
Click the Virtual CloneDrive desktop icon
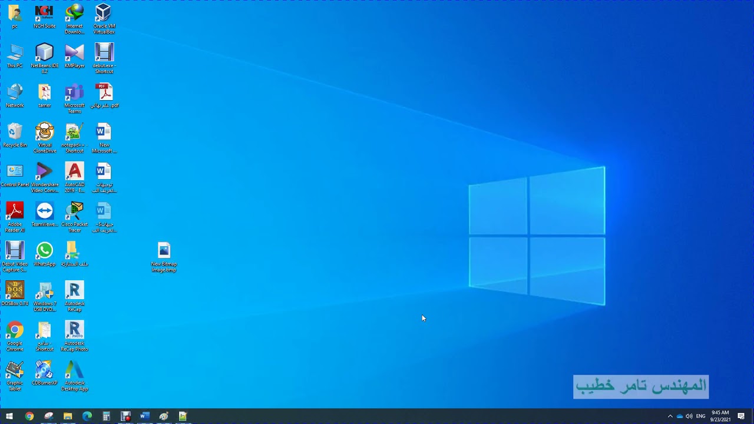[x=44, y=138]
